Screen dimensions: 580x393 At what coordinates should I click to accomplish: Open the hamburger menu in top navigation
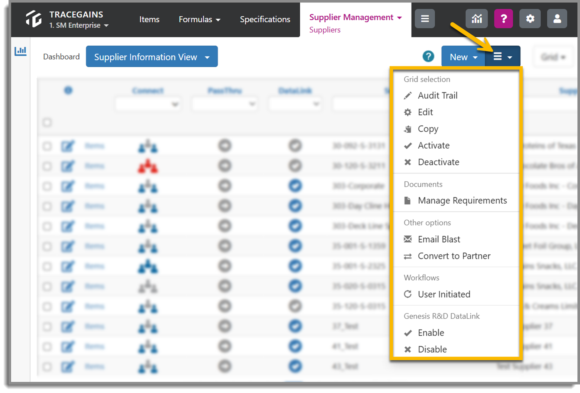425,19
